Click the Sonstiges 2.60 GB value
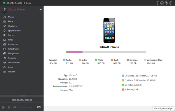Image resolution: width=175 pixels, height=111 pixels. point(133,63)
